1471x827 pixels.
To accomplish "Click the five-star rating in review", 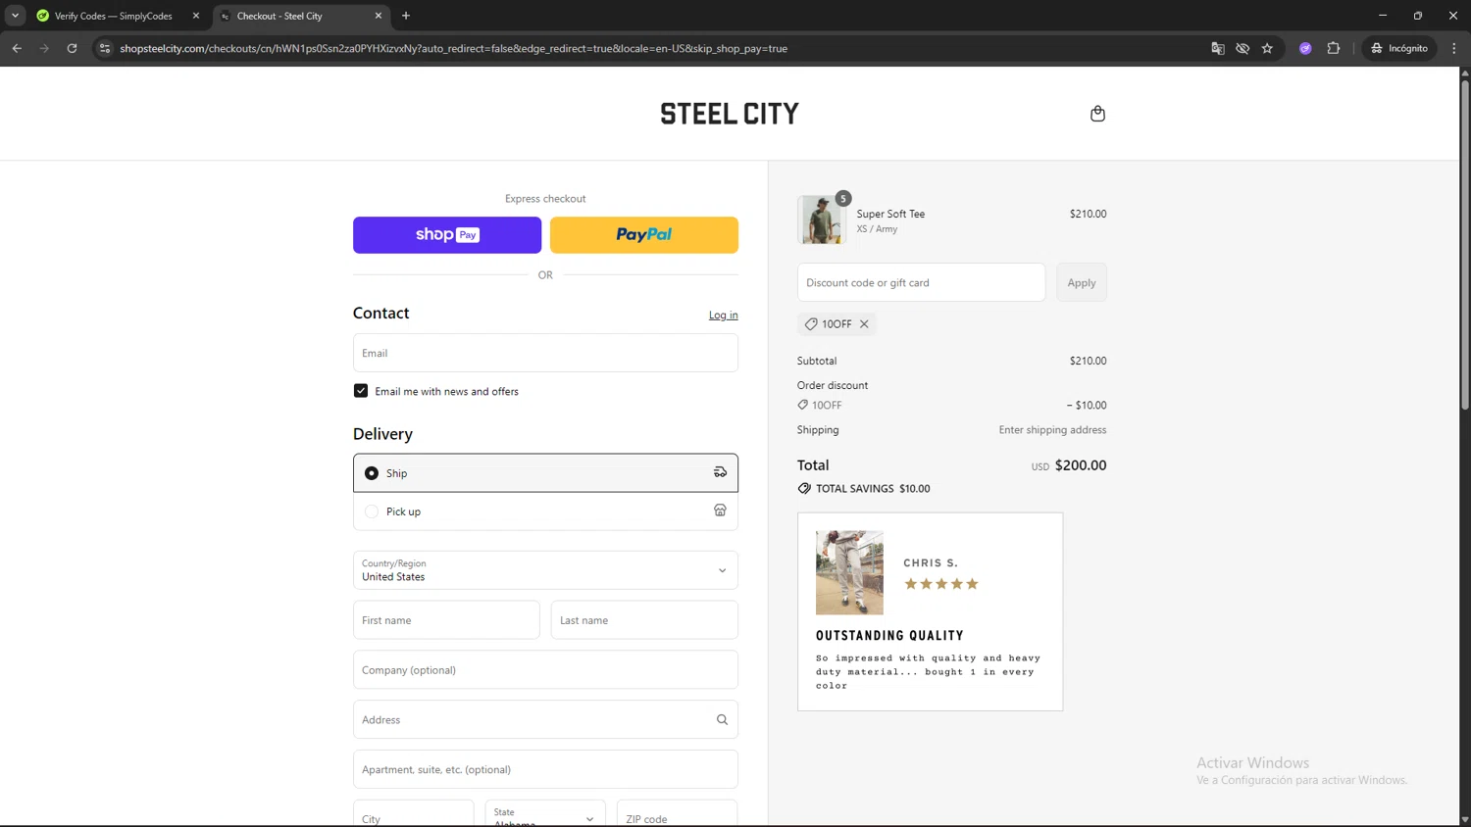I will (941, 584).
